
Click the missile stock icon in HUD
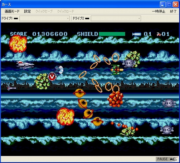[136, 34]
